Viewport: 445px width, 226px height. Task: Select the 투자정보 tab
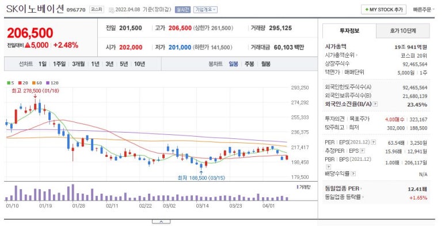pyautogui.click(x=349, y=31)
